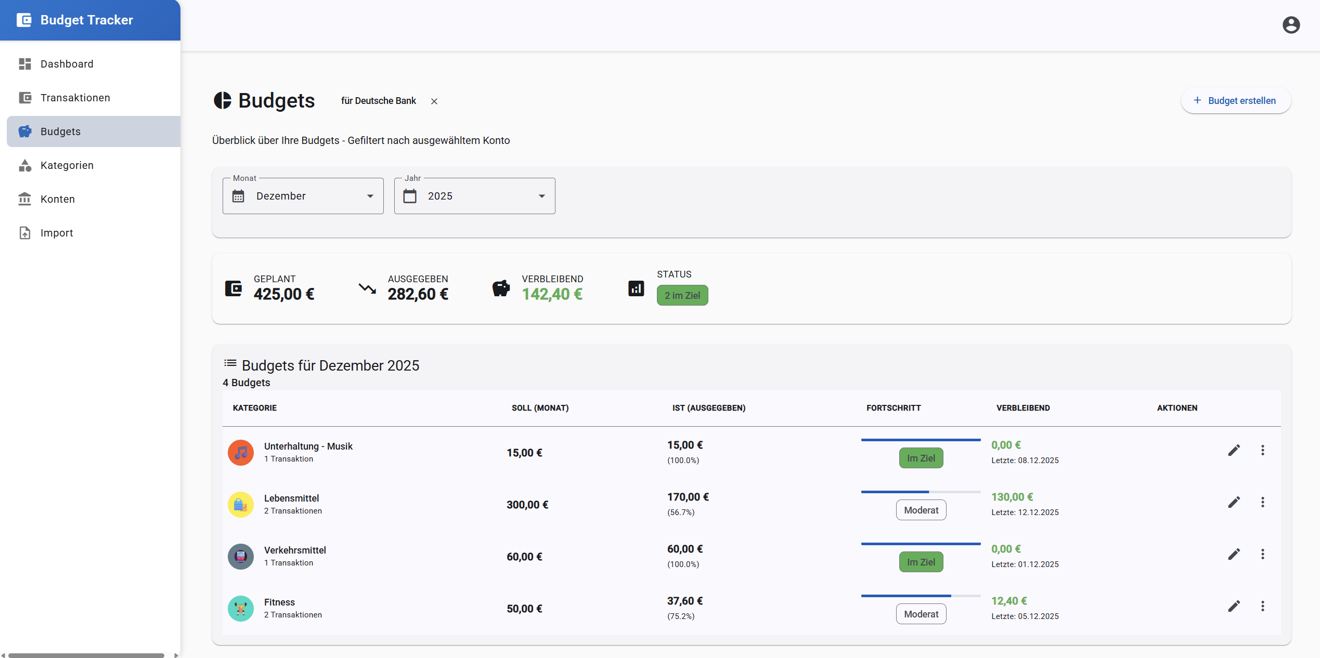This screenshot has height=658, width=1320.
Task: Click the Moderat chip for Fitness
Action: point(921,614)
